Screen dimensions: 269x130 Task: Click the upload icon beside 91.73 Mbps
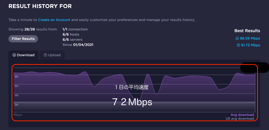[238, 45]
